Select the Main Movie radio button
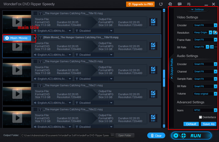219x142 pixels. (7, 38)
